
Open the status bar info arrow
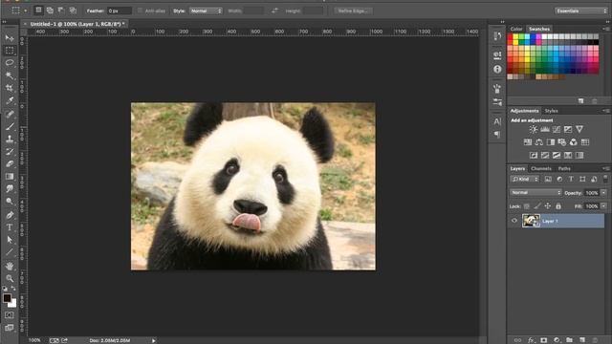[x=154, y=340]
